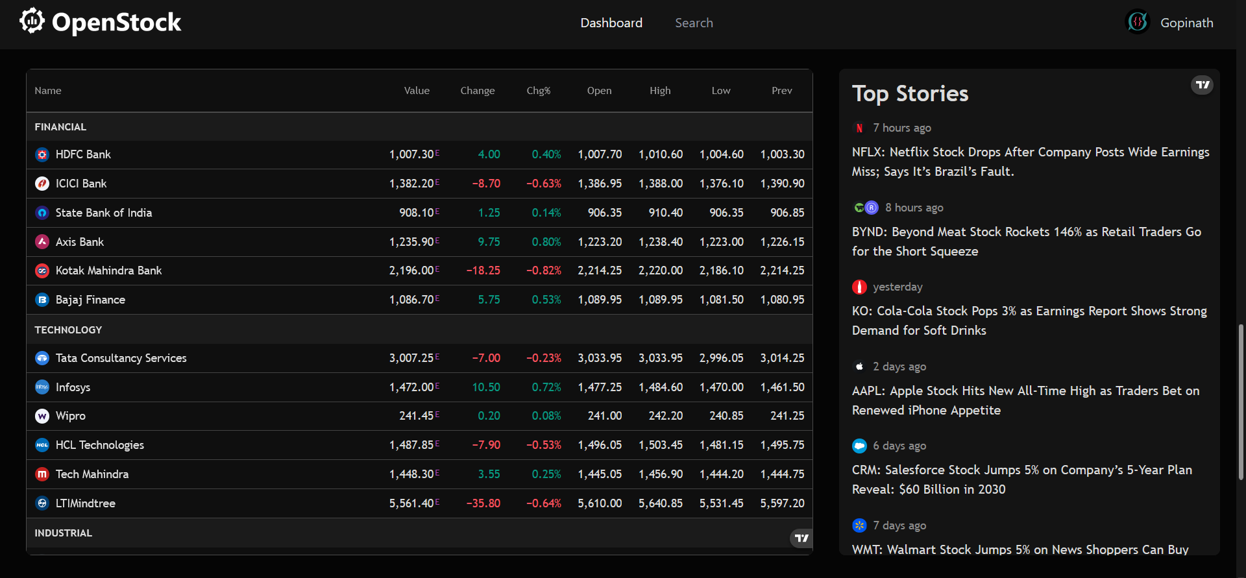
Task: Open the Search nav tab
Action: [x=694, y=23]
